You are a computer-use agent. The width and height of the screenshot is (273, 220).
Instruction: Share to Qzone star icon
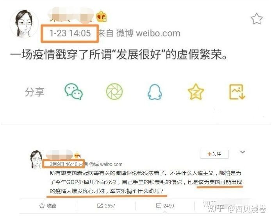pyautogui.click(x=196, y=92)
